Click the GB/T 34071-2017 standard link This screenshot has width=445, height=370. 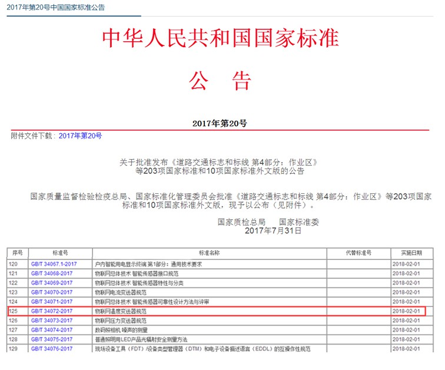pos(52,302)
